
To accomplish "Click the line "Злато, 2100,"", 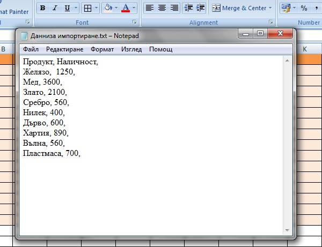I will [x=45, y=92].
